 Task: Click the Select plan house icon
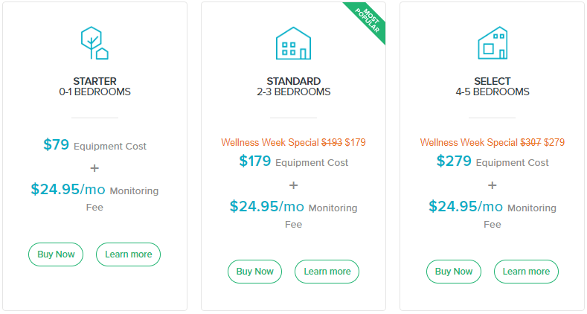pyautogui.click(x=493, y=43)
